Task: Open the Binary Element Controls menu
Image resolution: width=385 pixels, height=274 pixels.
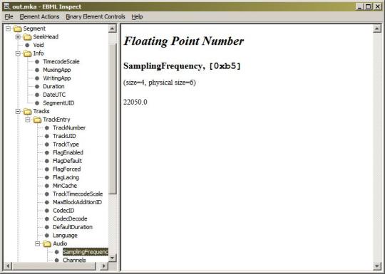Action: click(x=96, y=16)
